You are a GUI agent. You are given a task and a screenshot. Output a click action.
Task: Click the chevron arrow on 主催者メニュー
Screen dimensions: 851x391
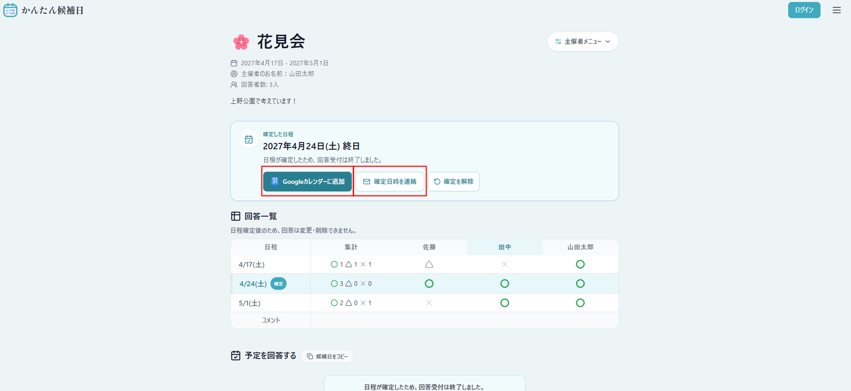608,42
